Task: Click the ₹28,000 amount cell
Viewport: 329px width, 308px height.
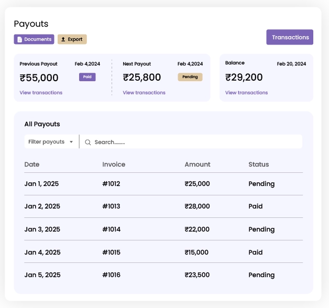Action: pyautogui.click(x=197, y=206)
